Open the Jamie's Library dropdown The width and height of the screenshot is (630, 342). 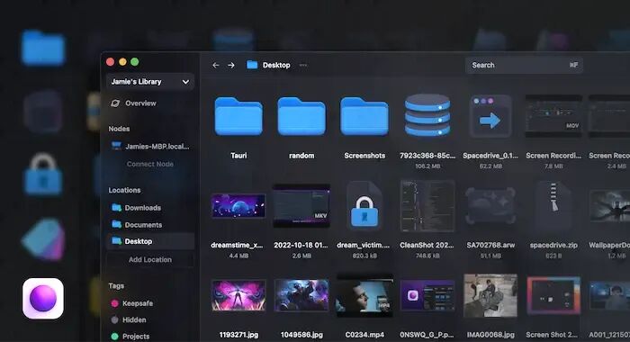click(150, 82)
